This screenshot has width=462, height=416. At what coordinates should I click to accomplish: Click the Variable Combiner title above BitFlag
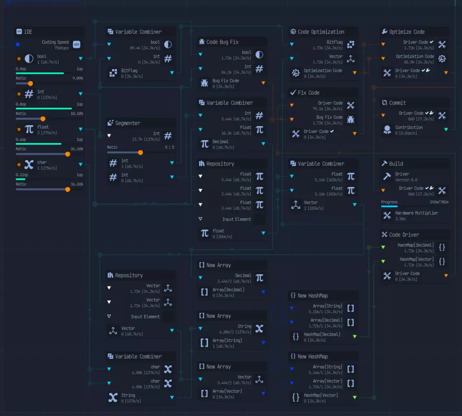(138, 32)
